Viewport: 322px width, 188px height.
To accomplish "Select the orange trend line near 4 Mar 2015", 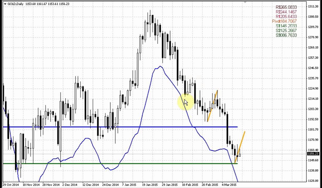I will (x=240, y=147).
